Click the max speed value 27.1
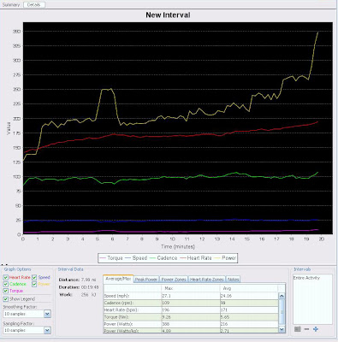Screen dimensions: 338x342 pyautogui.click(x=166, y=296)
